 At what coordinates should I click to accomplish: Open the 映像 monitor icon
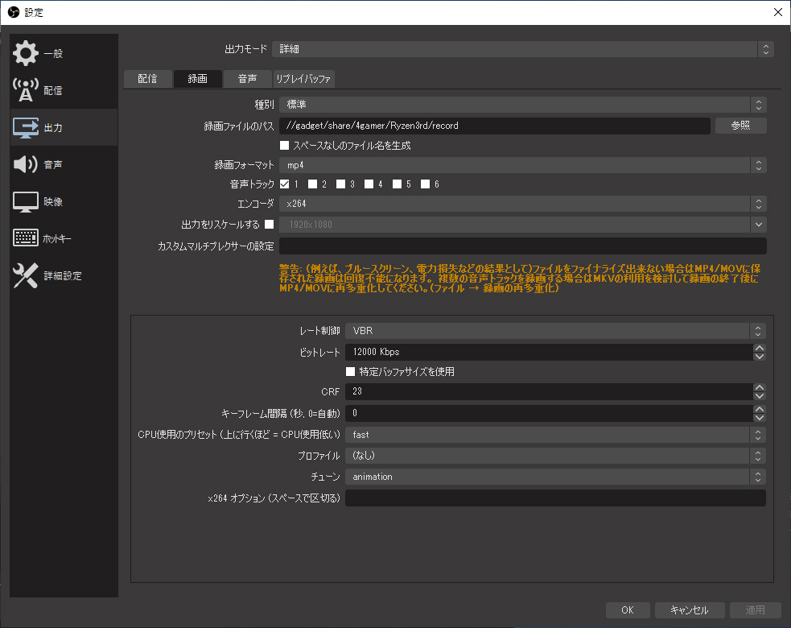pos(25,201)
